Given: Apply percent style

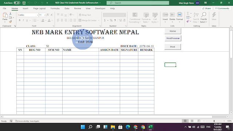Looking at the screenshot, I should 111,20.
